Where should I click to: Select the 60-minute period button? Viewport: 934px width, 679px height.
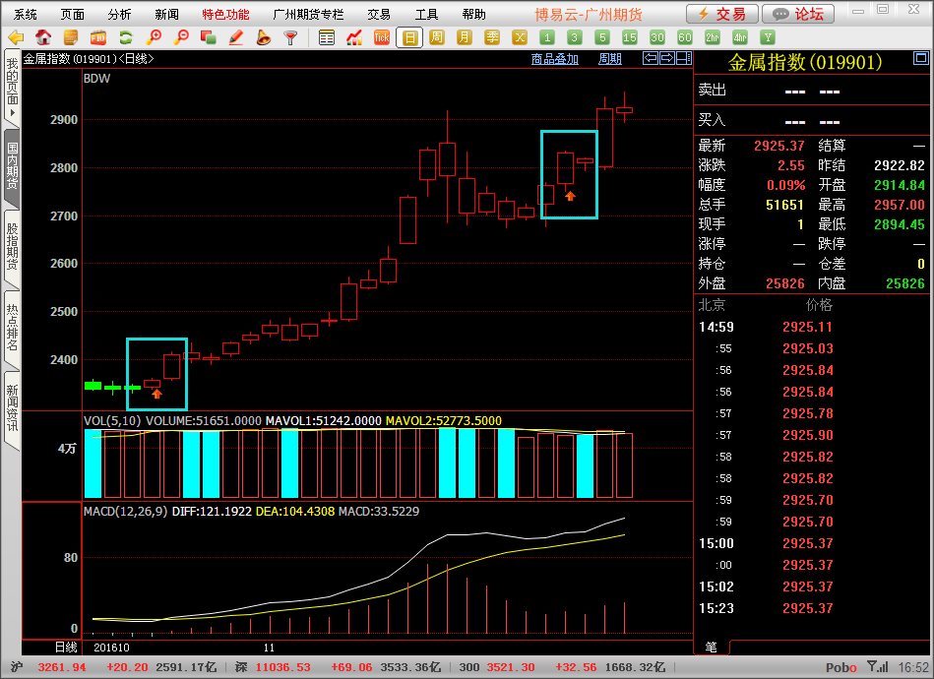[685, 38]
